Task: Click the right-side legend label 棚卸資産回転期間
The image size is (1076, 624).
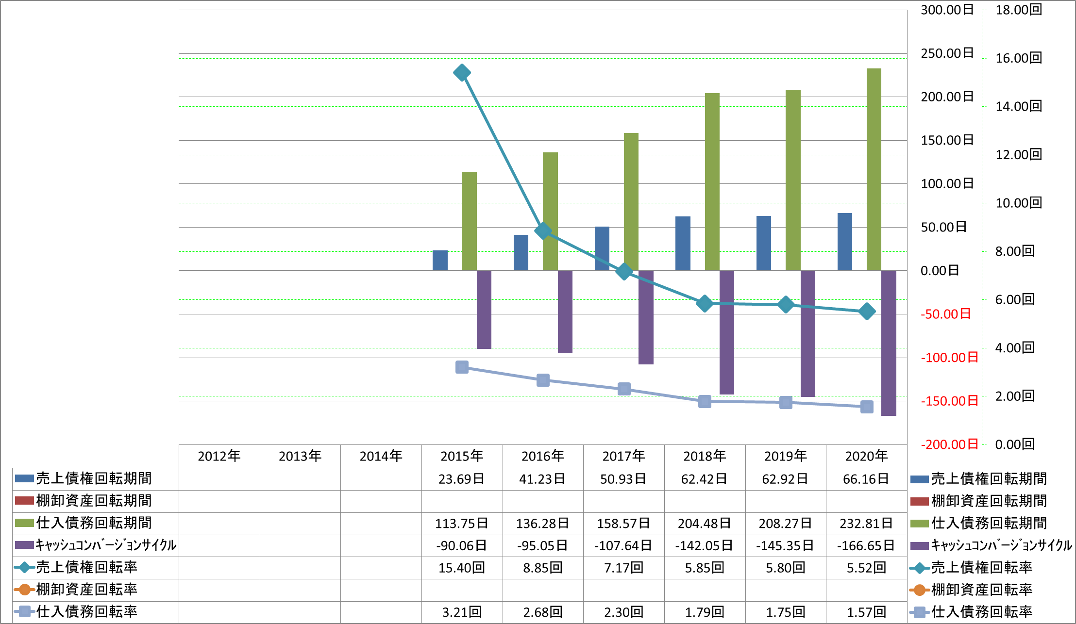Action: coord(989,501)
